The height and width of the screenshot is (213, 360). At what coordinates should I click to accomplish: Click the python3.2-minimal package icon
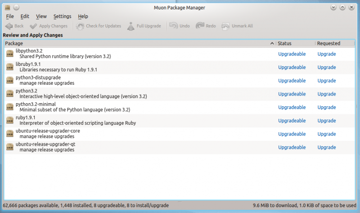(x=9, y=107)
